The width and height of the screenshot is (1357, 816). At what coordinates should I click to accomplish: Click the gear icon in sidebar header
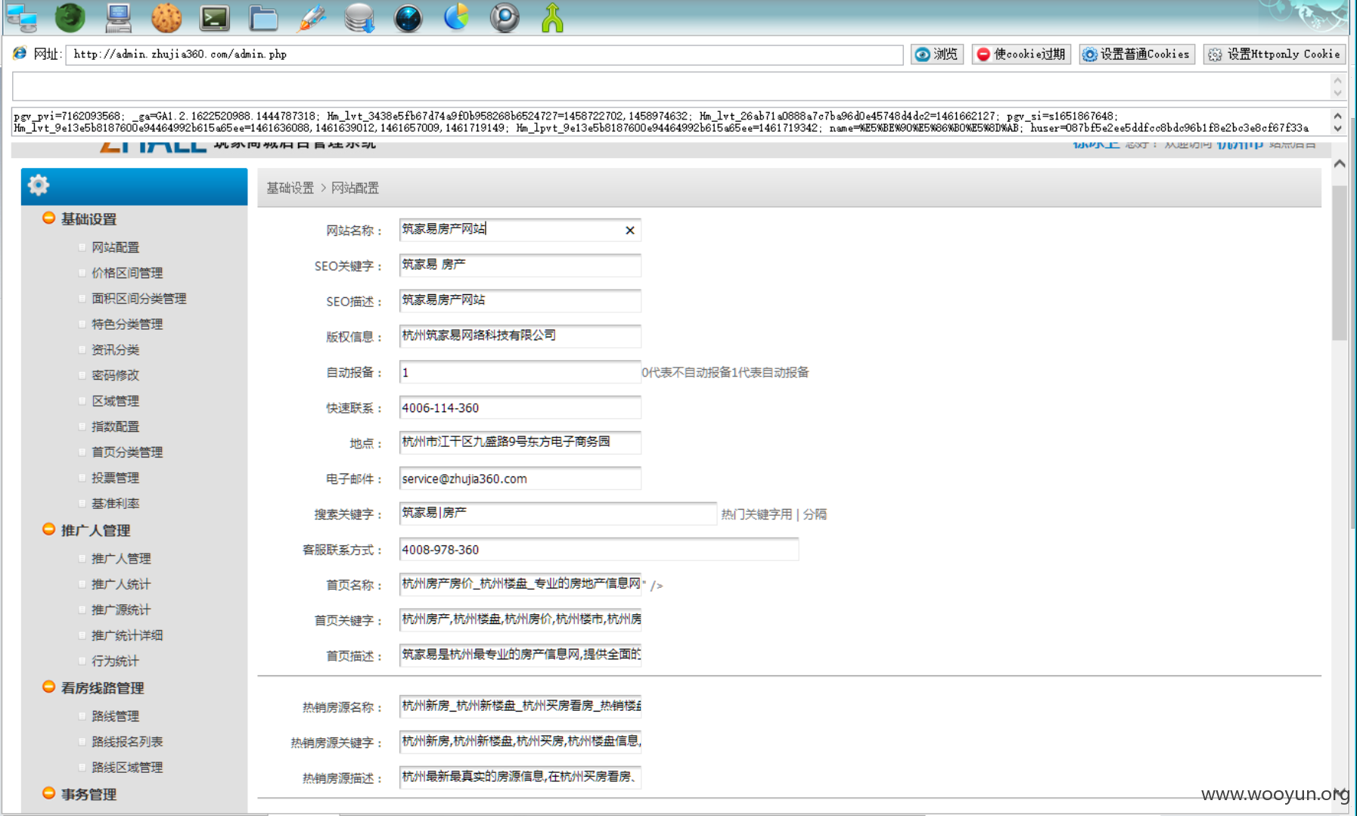coord(39,185)
